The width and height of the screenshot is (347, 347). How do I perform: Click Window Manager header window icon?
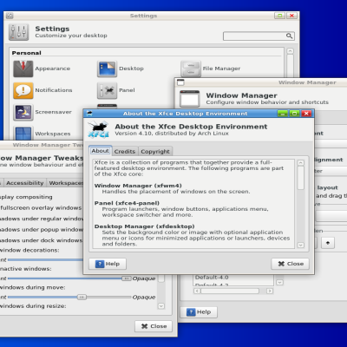click(x=190, y=99)
